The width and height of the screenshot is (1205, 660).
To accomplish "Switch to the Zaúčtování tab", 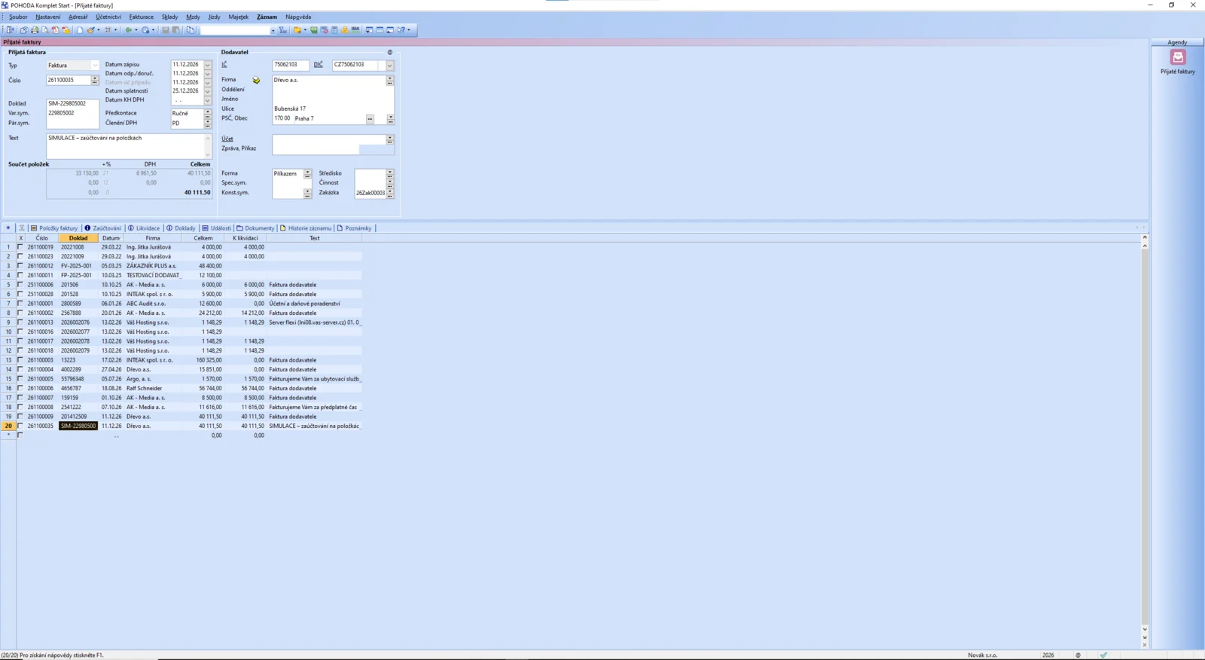I will pyautogui.click(x=102, y=228).
